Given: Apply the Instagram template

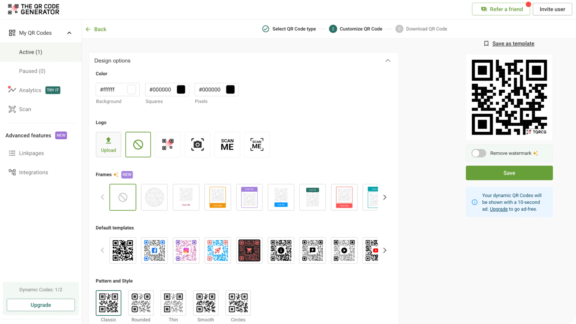Looking at the screenshot, I should point(186,250).
